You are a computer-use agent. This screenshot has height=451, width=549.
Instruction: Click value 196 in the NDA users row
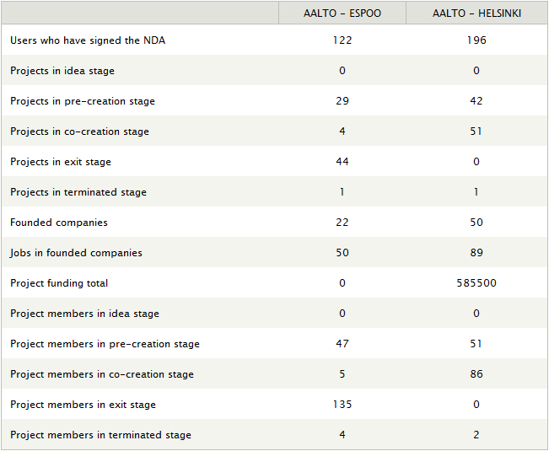coord(476,40)
